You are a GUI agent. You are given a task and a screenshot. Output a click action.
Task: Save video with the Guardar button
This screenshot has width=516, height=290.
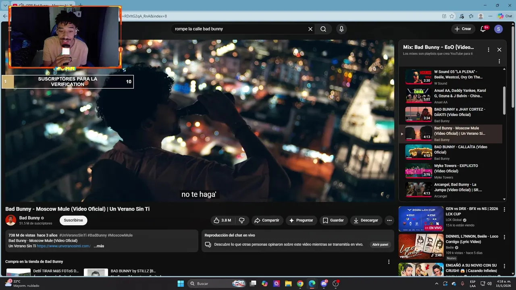click(x=333, y=220)
